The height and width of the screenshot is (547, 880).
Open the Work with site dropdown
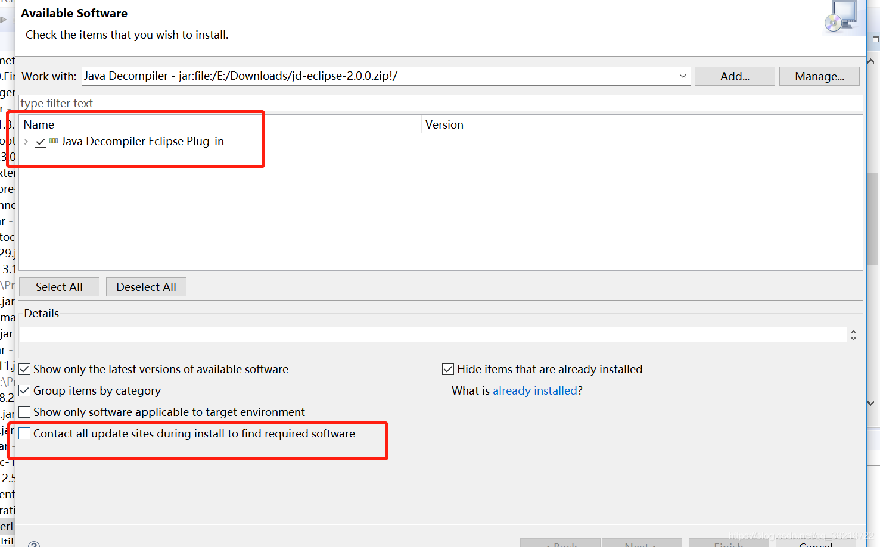click(x=683, y=76)
